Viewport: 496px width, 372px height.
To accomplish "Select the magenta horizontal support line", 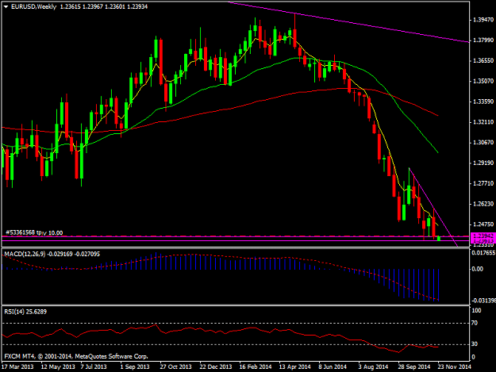I will (x=236, y=241).
